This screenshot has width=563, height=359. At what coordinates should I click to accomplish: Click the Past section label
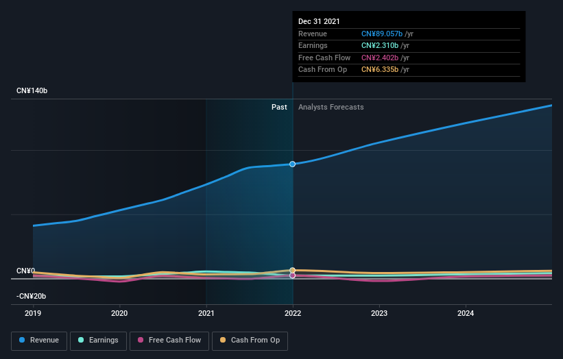coord(279,108)
